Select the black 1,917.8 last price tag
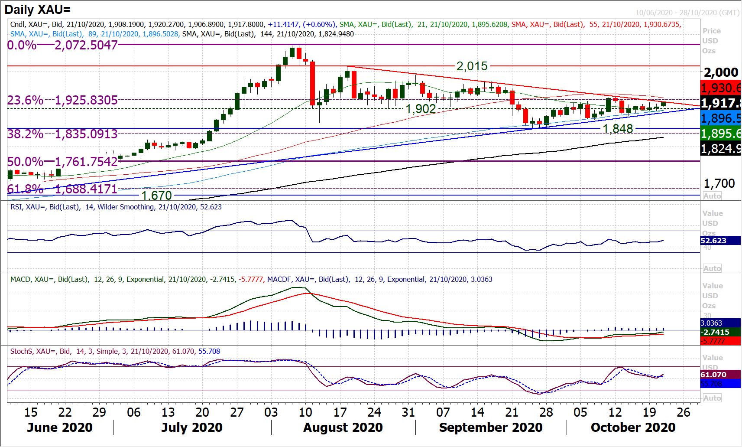Image resolution: width=742 pixels, height=447 pixels. [720, 103]
